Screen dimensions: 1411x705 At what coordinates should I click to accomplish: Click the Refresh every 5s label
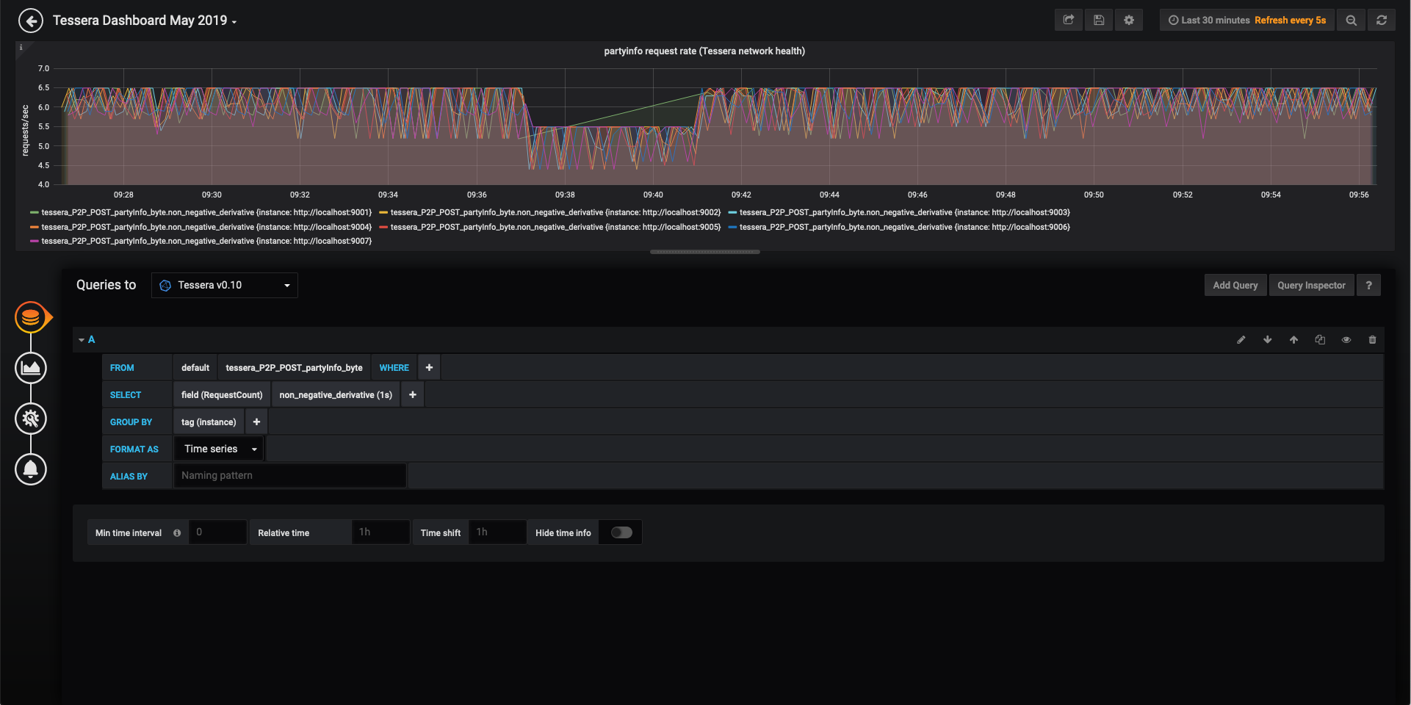[1291, 20]
